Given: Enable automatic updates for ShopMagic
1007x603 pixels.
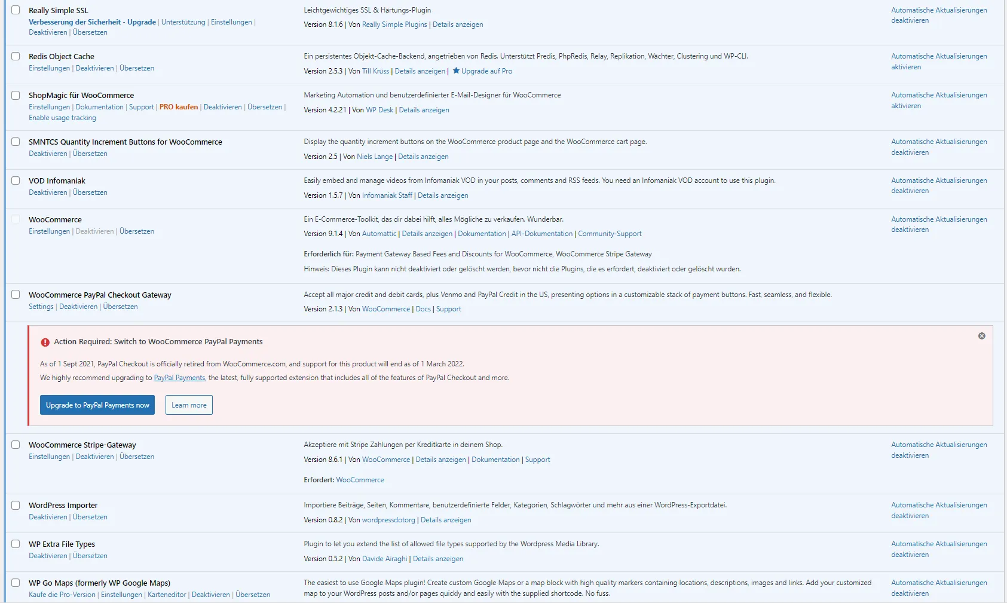Looking at the screenshot, I should [939, 100].
